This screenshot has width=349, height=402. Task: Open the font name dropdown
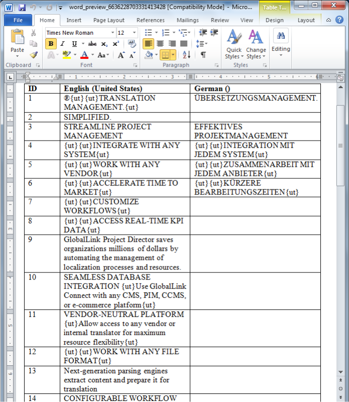(112, 33)
